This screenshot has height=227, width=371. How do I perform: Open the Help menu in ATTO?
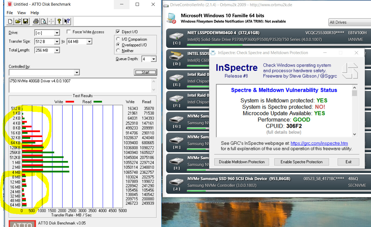pyautogui.click(x=35, y=13)
